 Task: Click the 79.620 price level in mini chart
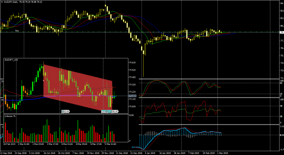(132, 63)
